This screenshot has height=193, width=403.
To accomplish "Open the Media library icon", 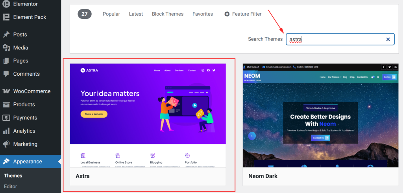I will pyautogui.click(x=6, y=48).
